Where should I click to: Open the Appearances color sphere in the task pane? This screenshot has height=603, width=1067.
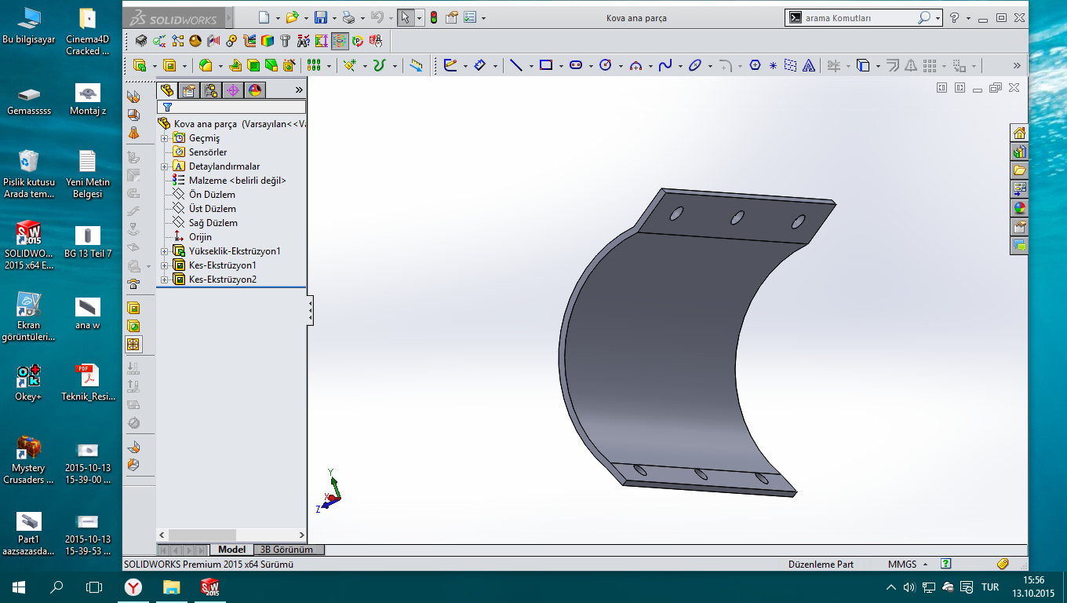coord(1019,208)
